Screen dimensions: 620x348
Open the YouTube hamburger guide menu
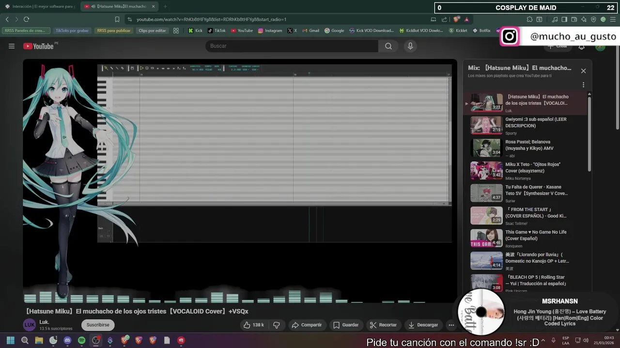click(12, 46)
